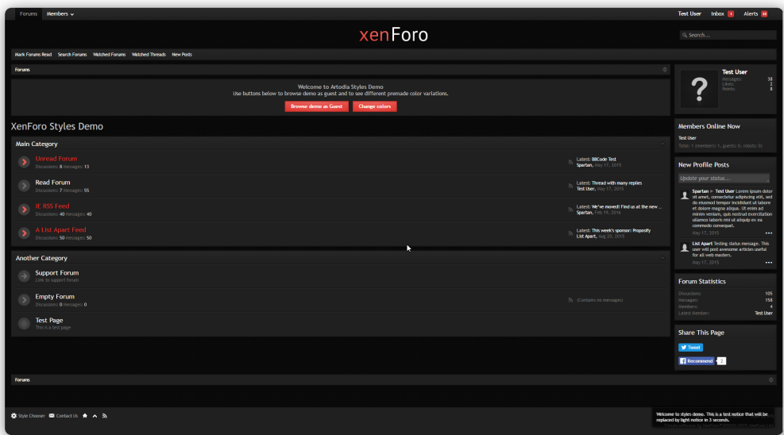Click the RSS icon in the Read Forum row
Screen dimensions: 784x435
pyautogui.click(x=570, y=186)
